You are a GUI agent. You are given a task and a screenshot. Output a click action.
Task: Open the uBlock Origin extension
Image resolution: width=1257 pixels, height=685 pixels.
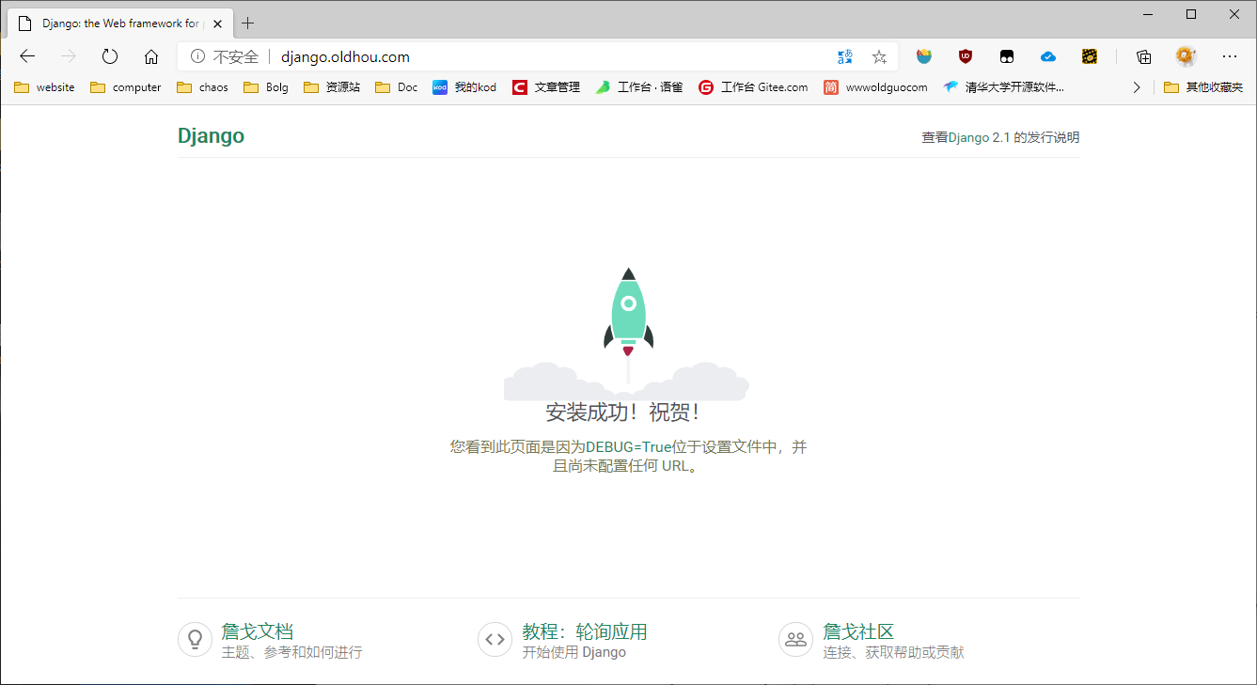(966, 56)
